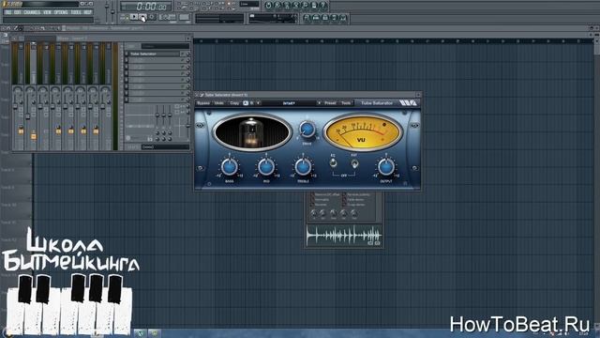Click the wrench icon in plugin title bar
The image size is (600, 338).
202,95
